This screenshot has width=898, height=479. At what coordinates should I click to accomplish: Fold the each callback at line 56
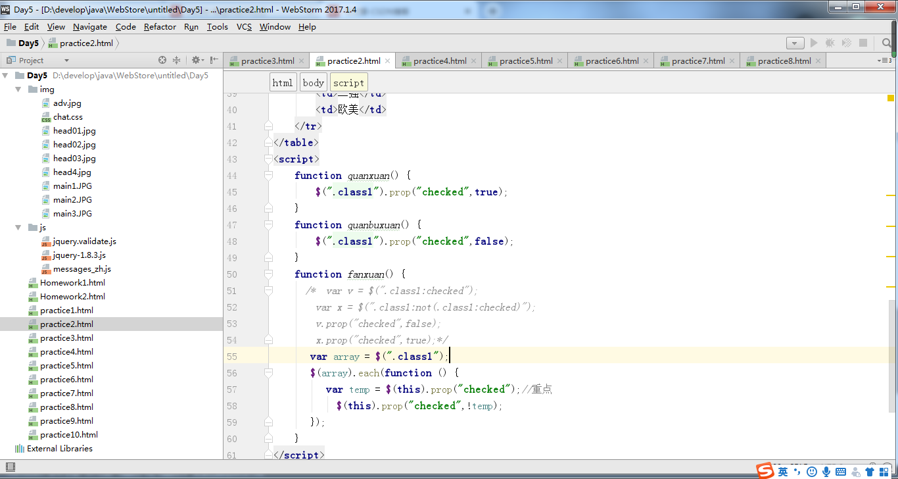tap(268, 373)
